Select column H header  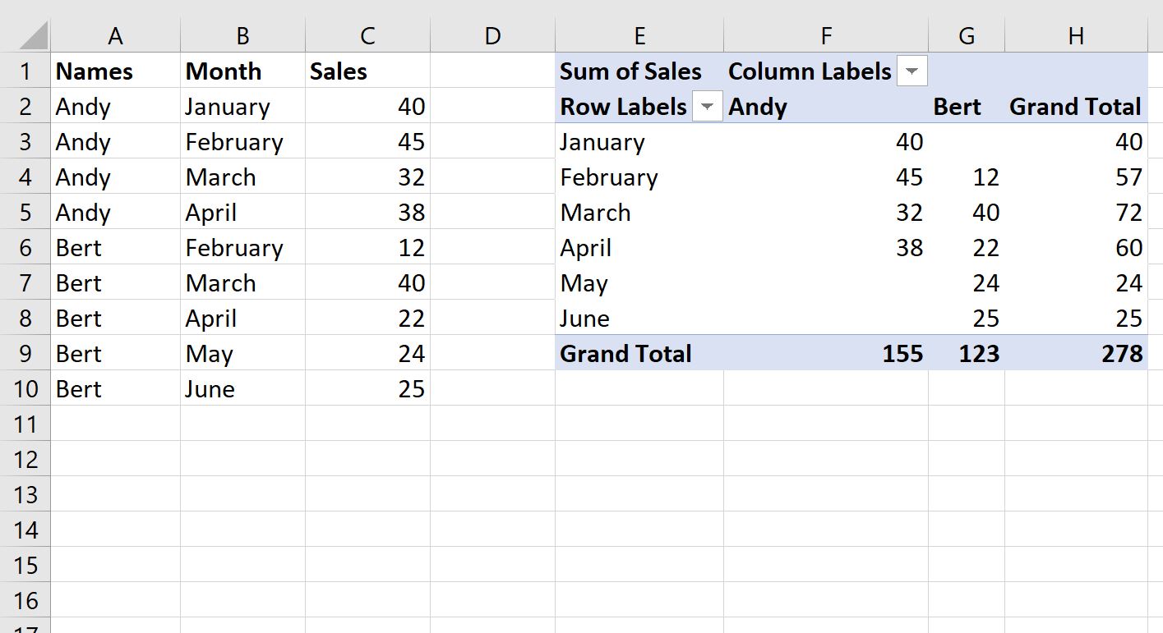point(1076,35)
